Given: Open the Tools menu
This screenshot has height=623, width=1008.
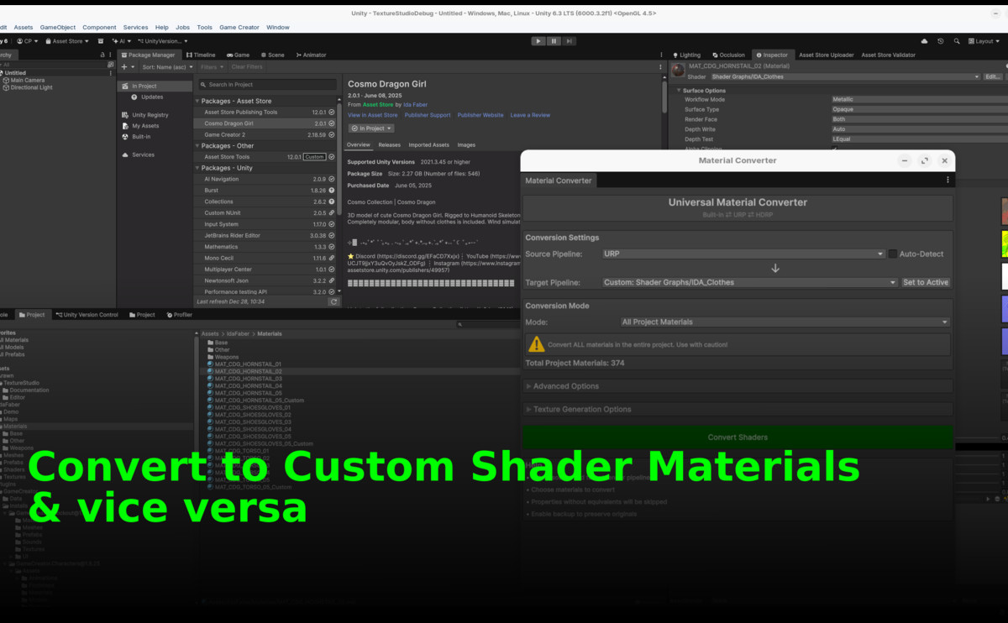Looking at the screenshot, I should [x=204, y=27].
